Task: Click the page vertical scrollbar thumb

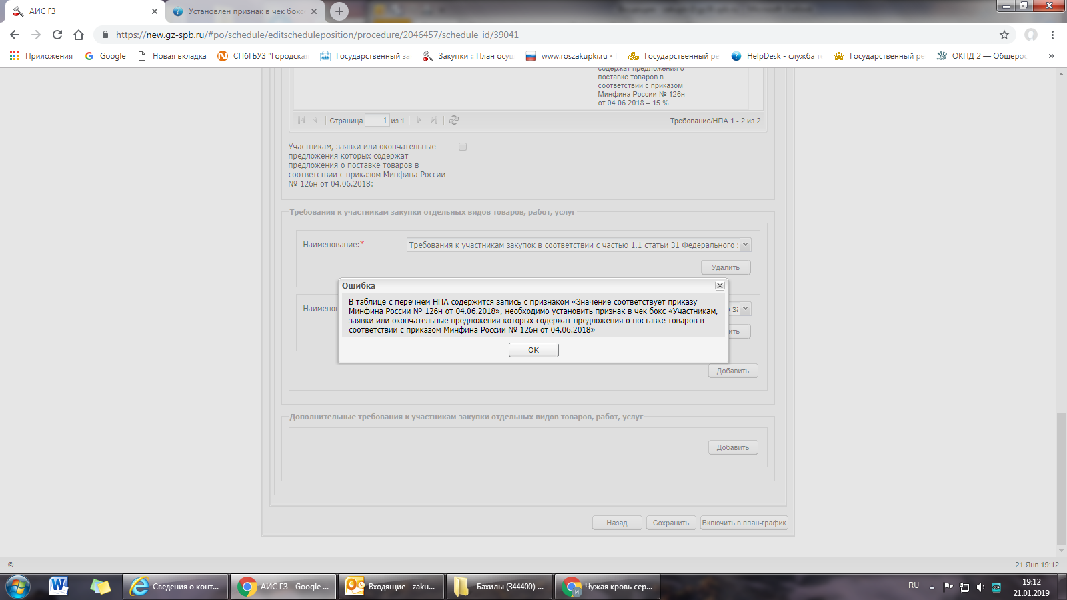Action: click(x=1061, y=479)
